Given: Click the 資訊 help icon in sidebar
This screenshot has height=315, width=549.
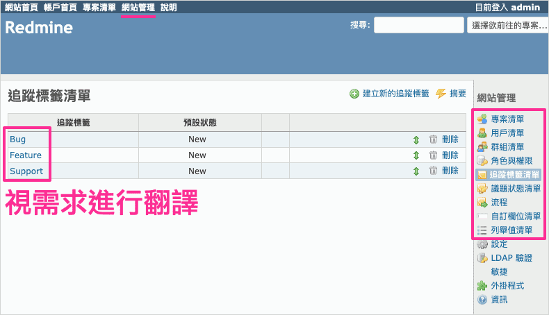Looking at the screenshot, I should click(482, 300).
